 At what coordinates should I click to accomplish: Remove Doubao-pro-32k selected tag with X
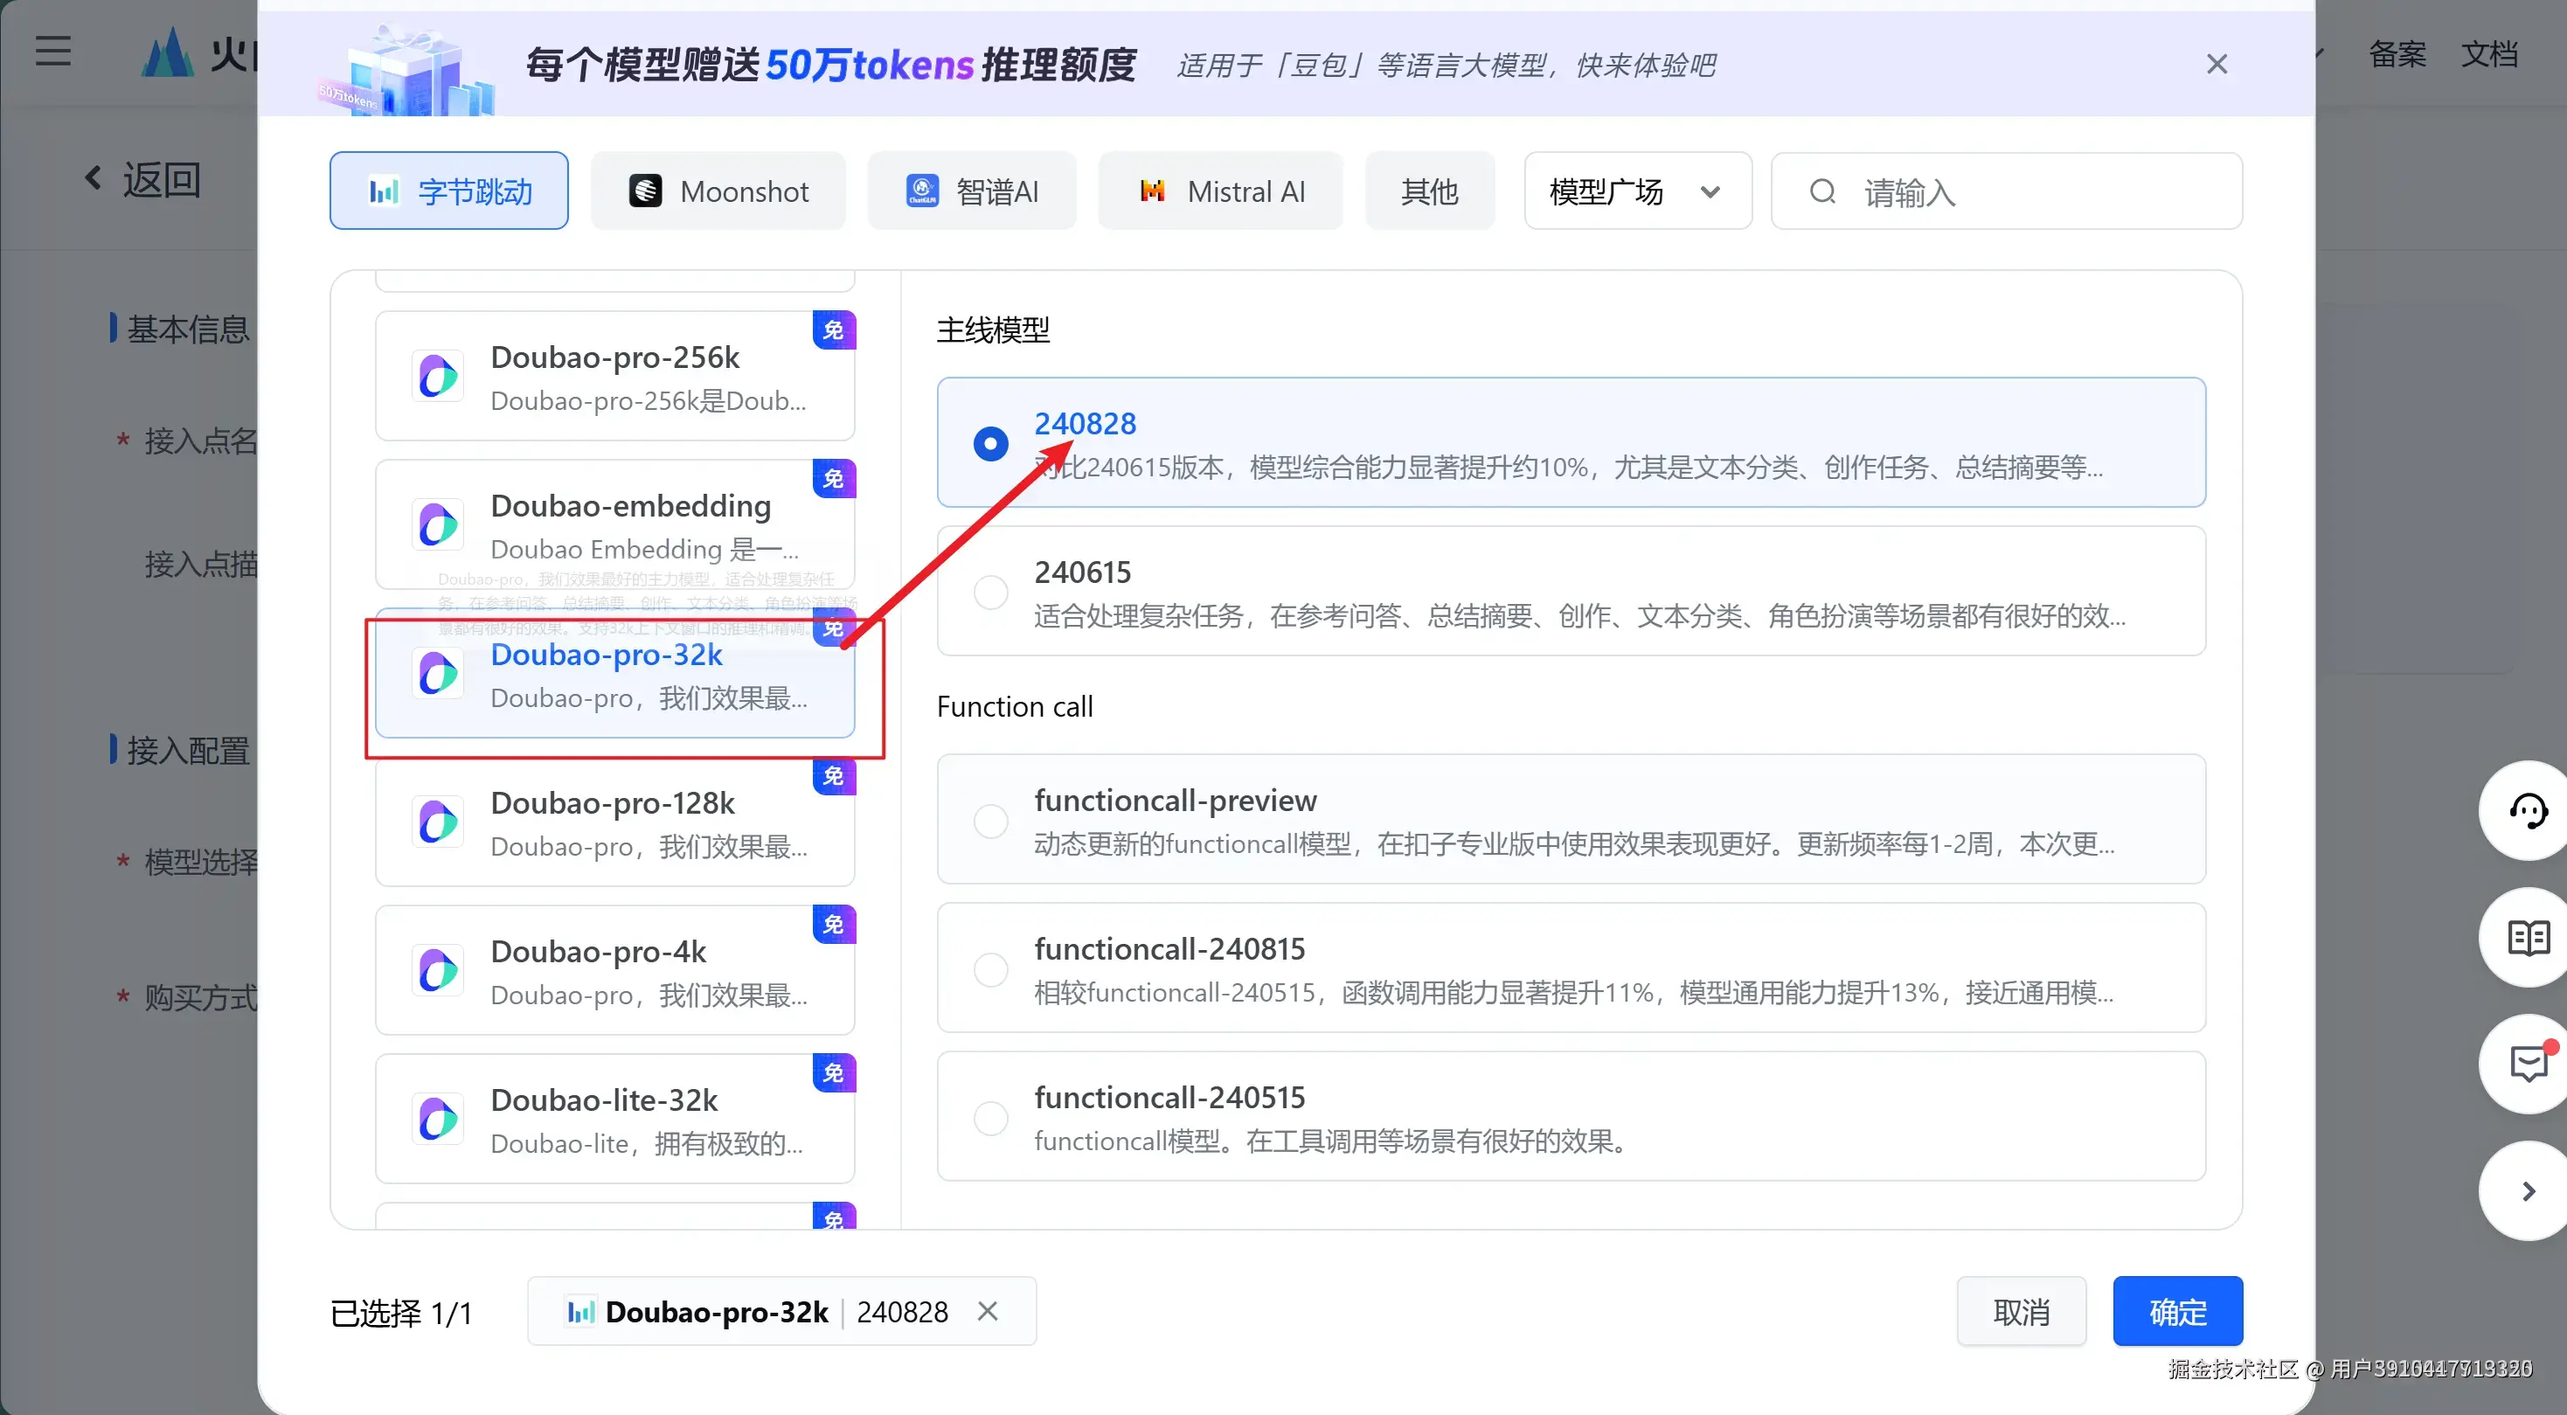click(987, 1311)
